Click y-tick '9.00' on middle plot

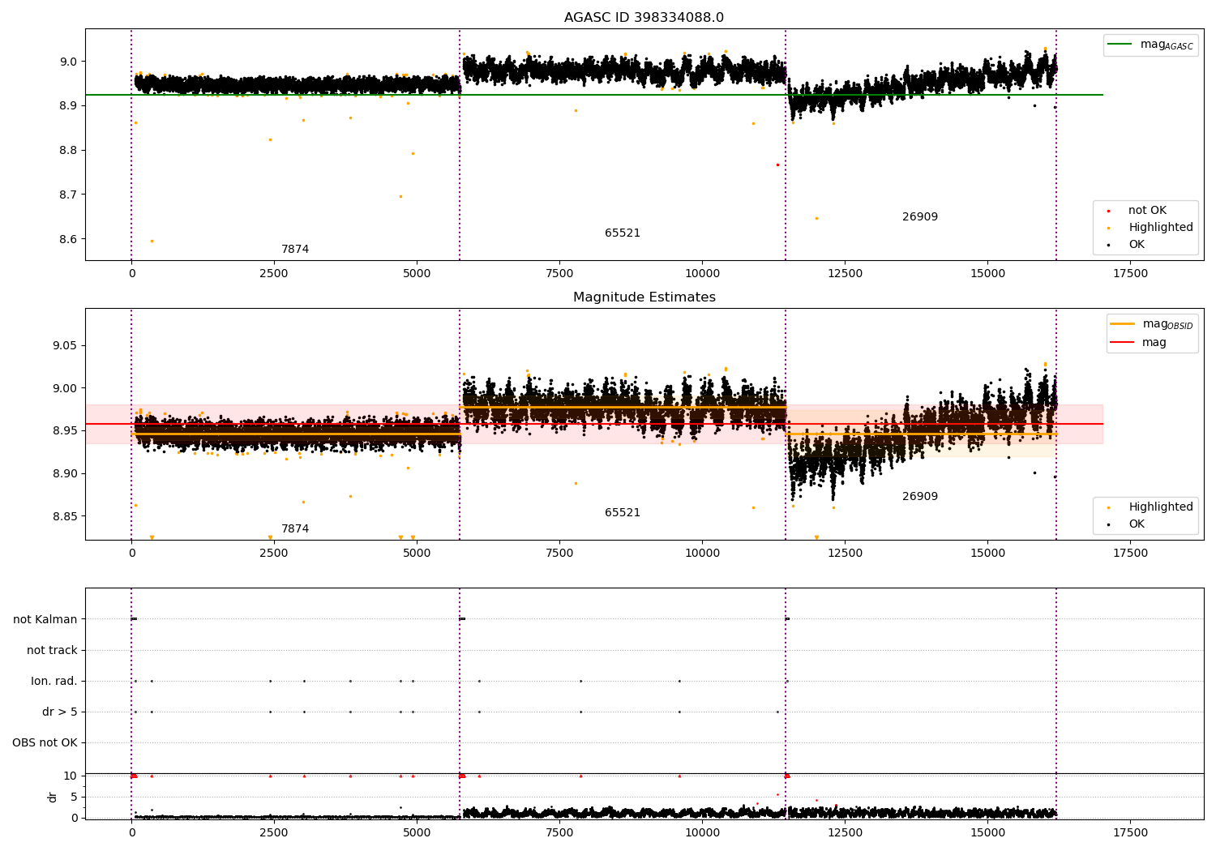(65, 388)
